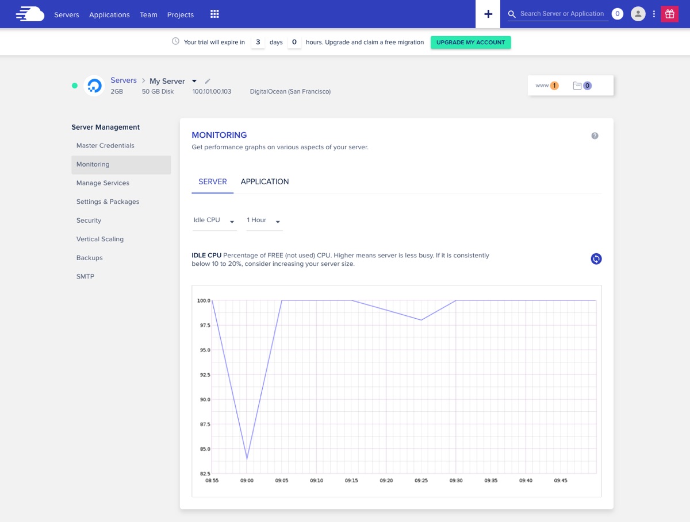Click the DigitalOcean provider logo
This screenshot has width=690, height=522.
click(94, 86)
